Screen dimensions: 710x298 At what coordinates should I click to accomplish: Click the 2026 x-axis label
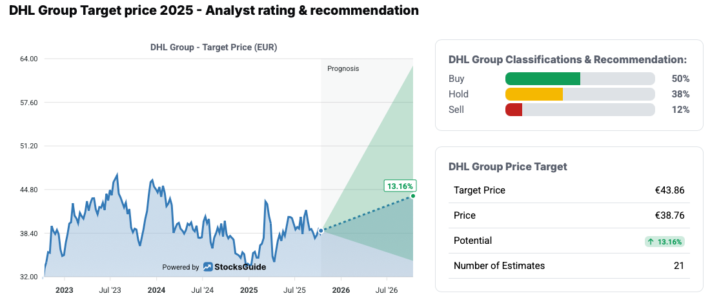point(341,290)
